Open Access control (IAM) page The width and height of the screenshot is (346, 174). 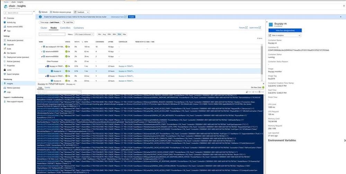pyautogui.click(x=15, y=27)
